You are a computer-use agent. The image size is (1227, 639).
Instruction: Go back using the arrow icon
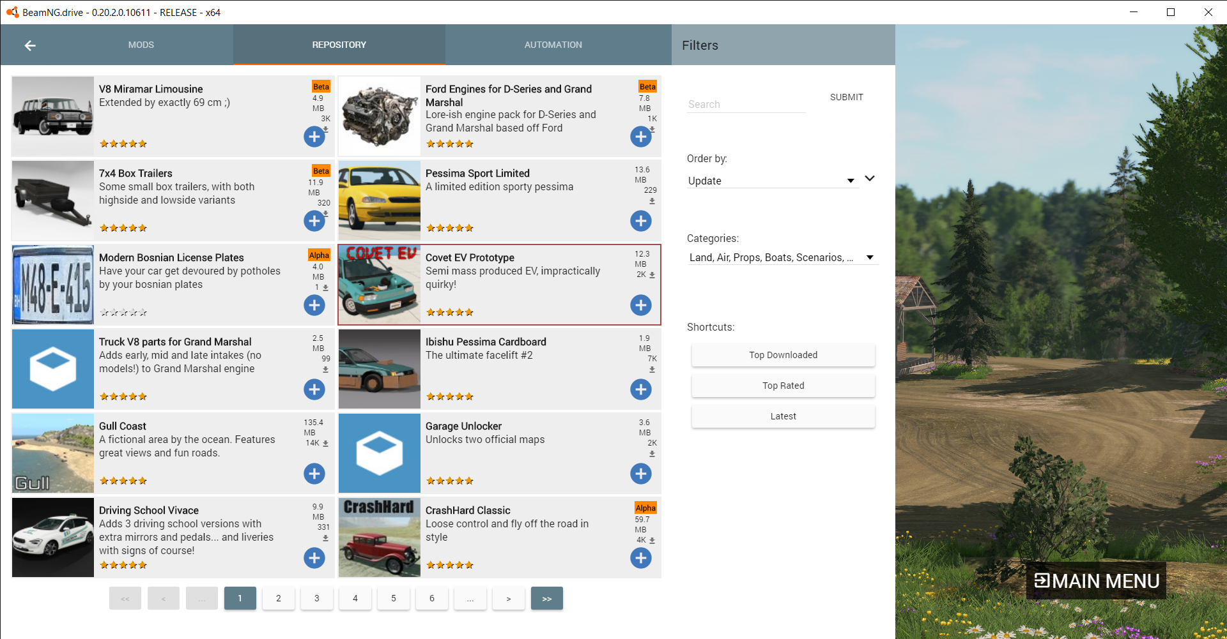click(30, 45)
